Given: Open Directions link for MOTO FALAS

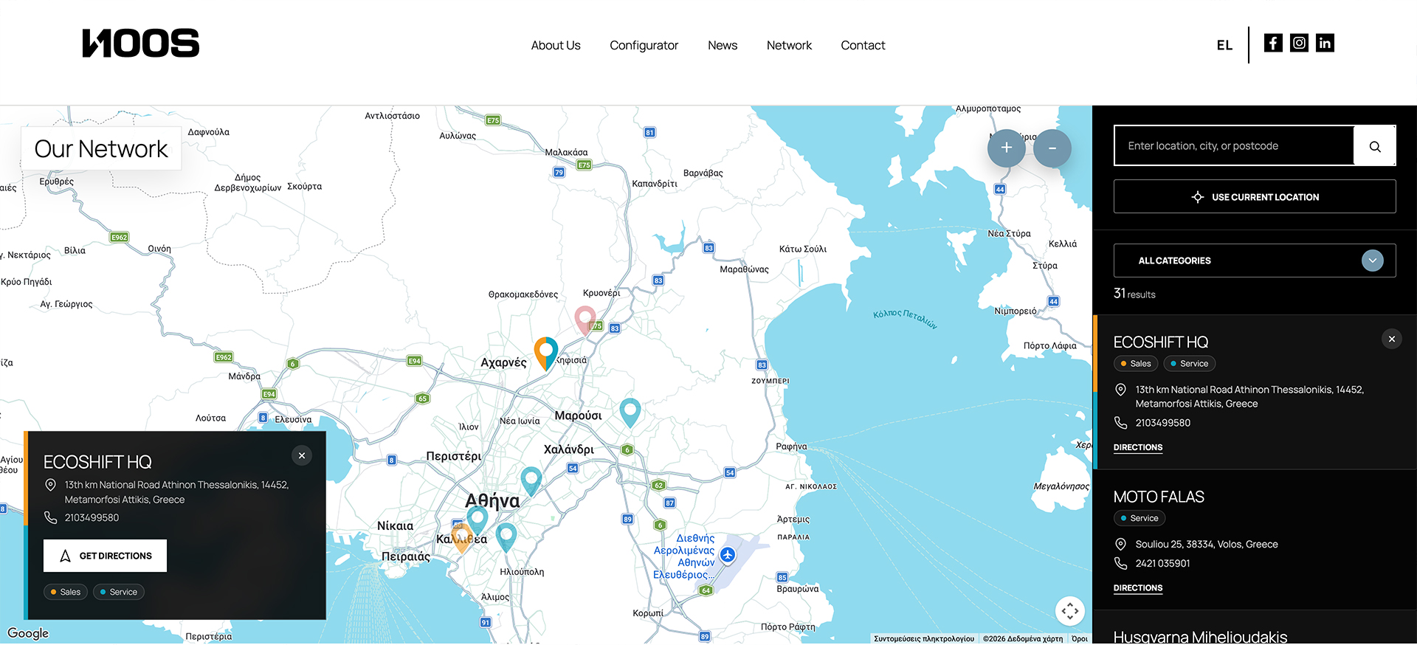Looking at the screenshot, I should pyautogui.click(x=1138, y=588).
